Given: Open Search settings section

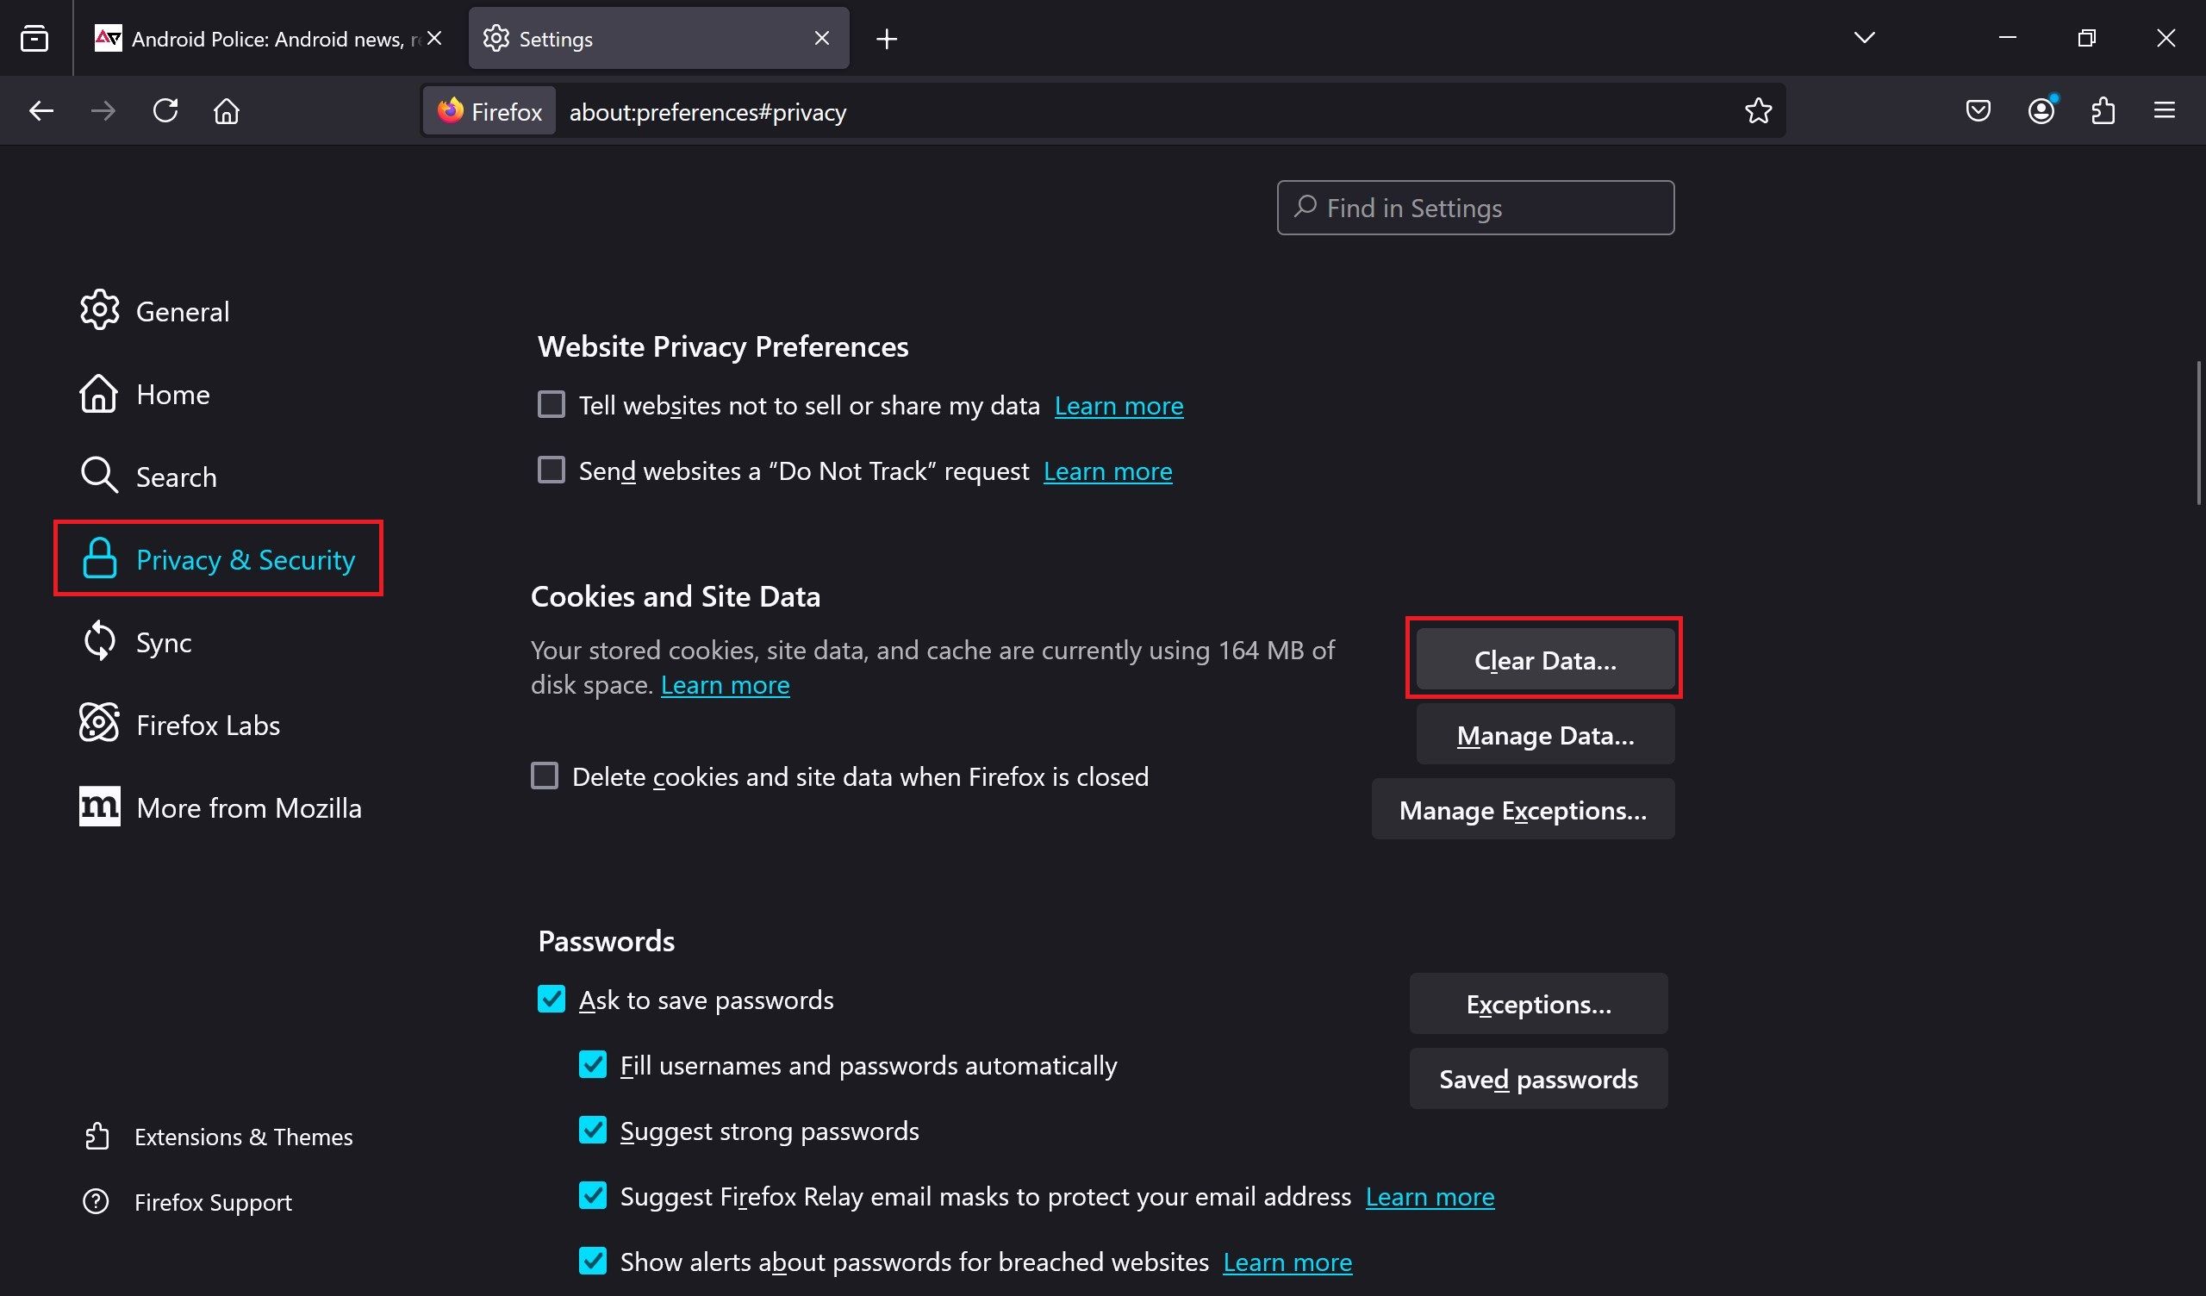Looking at the screenshot, I should click(176, 475).
